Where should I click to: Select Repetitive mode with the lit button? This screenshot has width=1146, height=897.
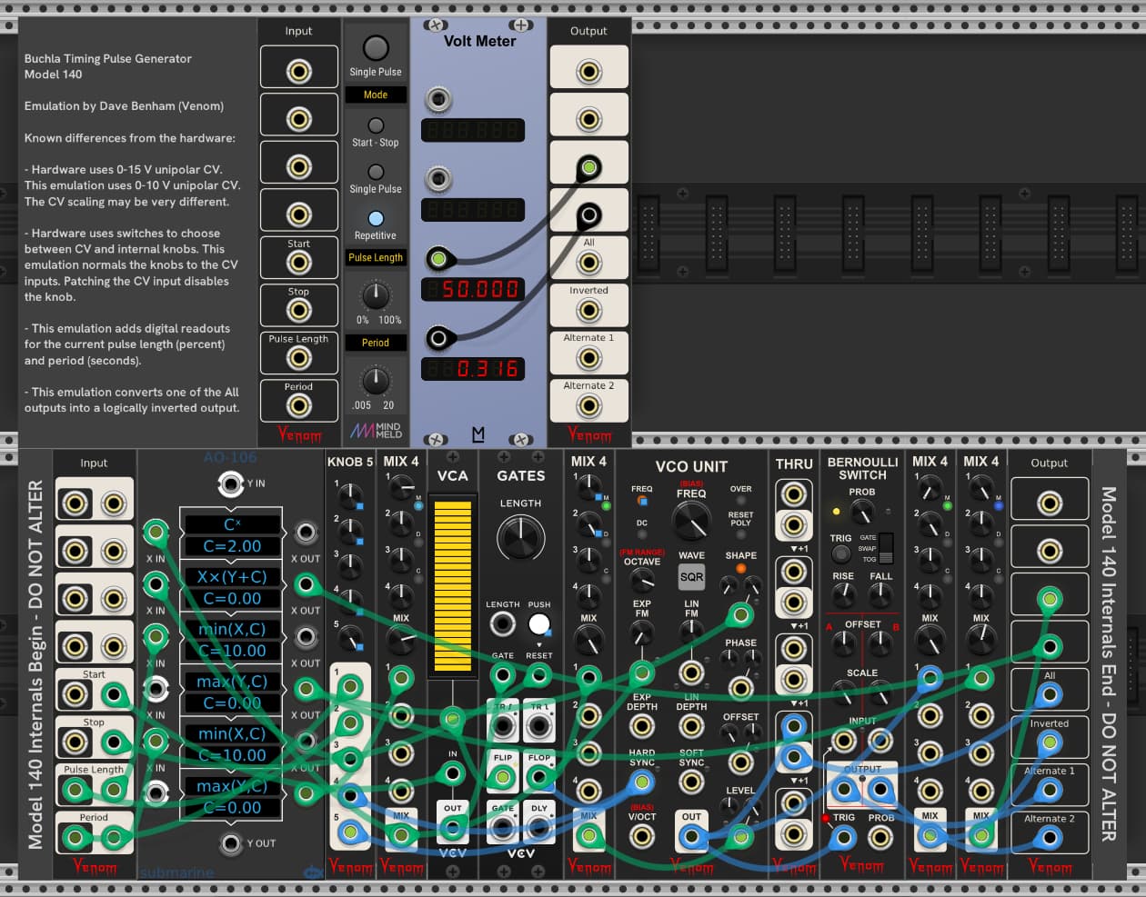(376, 219)
